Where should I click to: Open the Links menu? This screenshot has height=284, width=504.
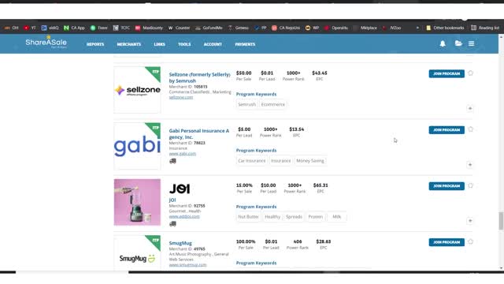click(x=159, y=44)
